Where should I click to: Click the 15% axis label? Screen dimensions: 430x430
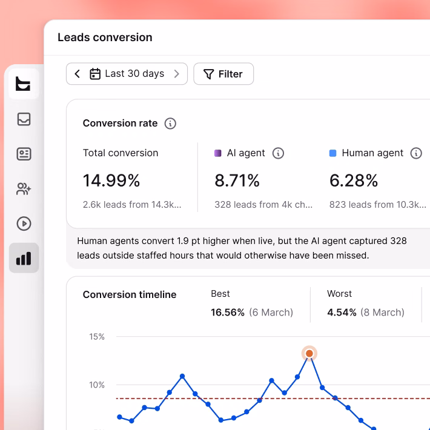click(97, 337)
